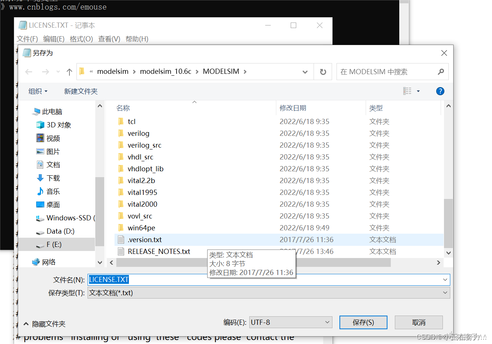Viewport: 492px width, 344px height.
Task: Click modelsim_10.6c in the address path
Action: 165,72
